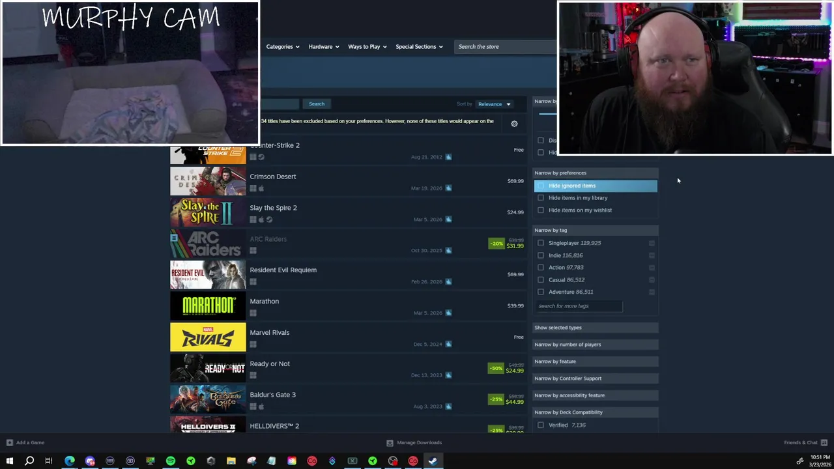834x469 pixels.
Task: Click wishlist icon next to Crimson Desert date
Action: pos(448,188)
